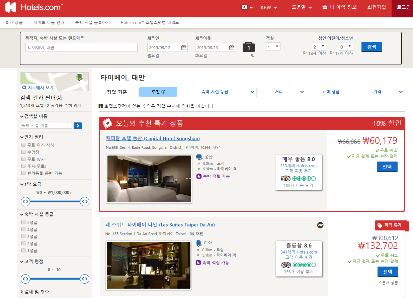Click the Capital Hotel TripAdvisor owl icon
The height and width of the screenshot is (298, 413).
pos(286,179)
